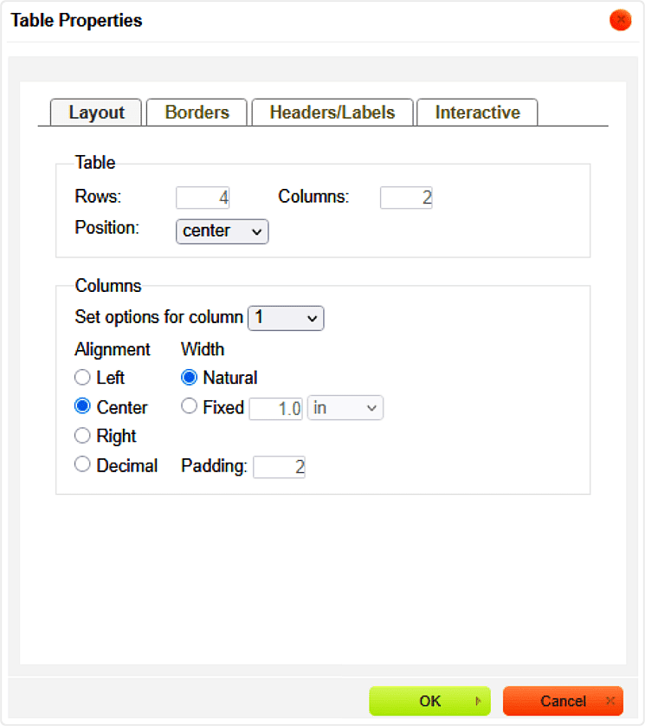
Task: Go to the Interactive tab
Action: pyautogui.click(x=477, y=113)
